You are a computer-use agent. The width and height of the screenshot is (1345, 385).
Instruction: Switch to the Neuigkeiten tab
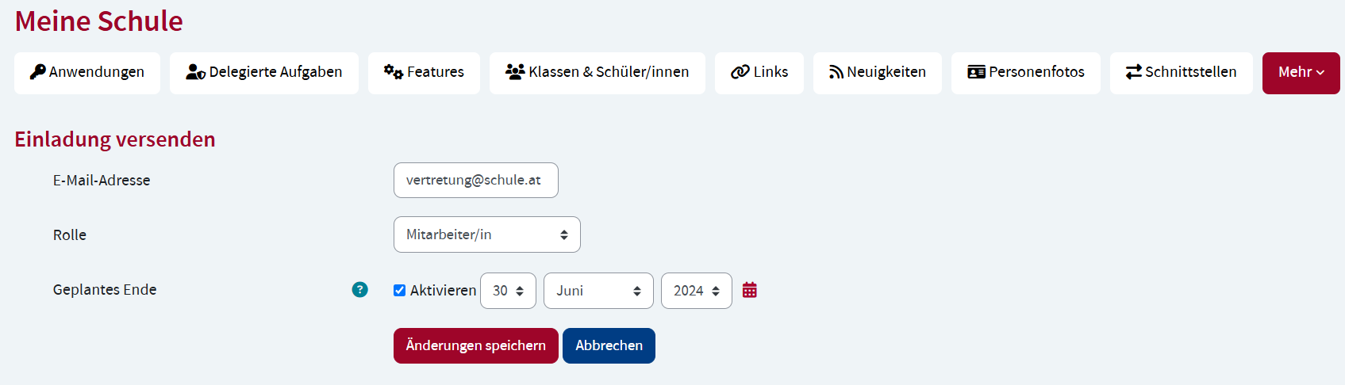(878, 73)
